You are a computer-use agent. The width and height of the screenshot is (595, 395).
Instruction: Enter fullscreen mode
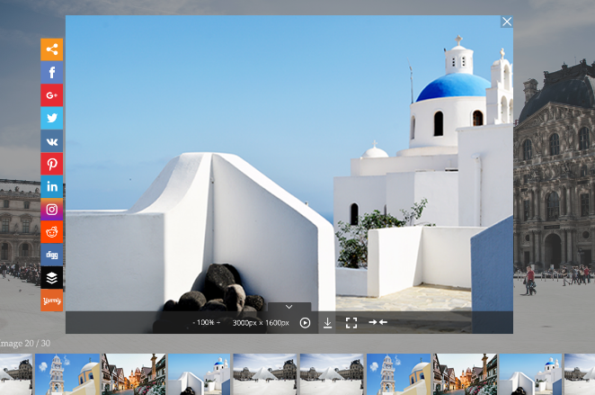351,323
